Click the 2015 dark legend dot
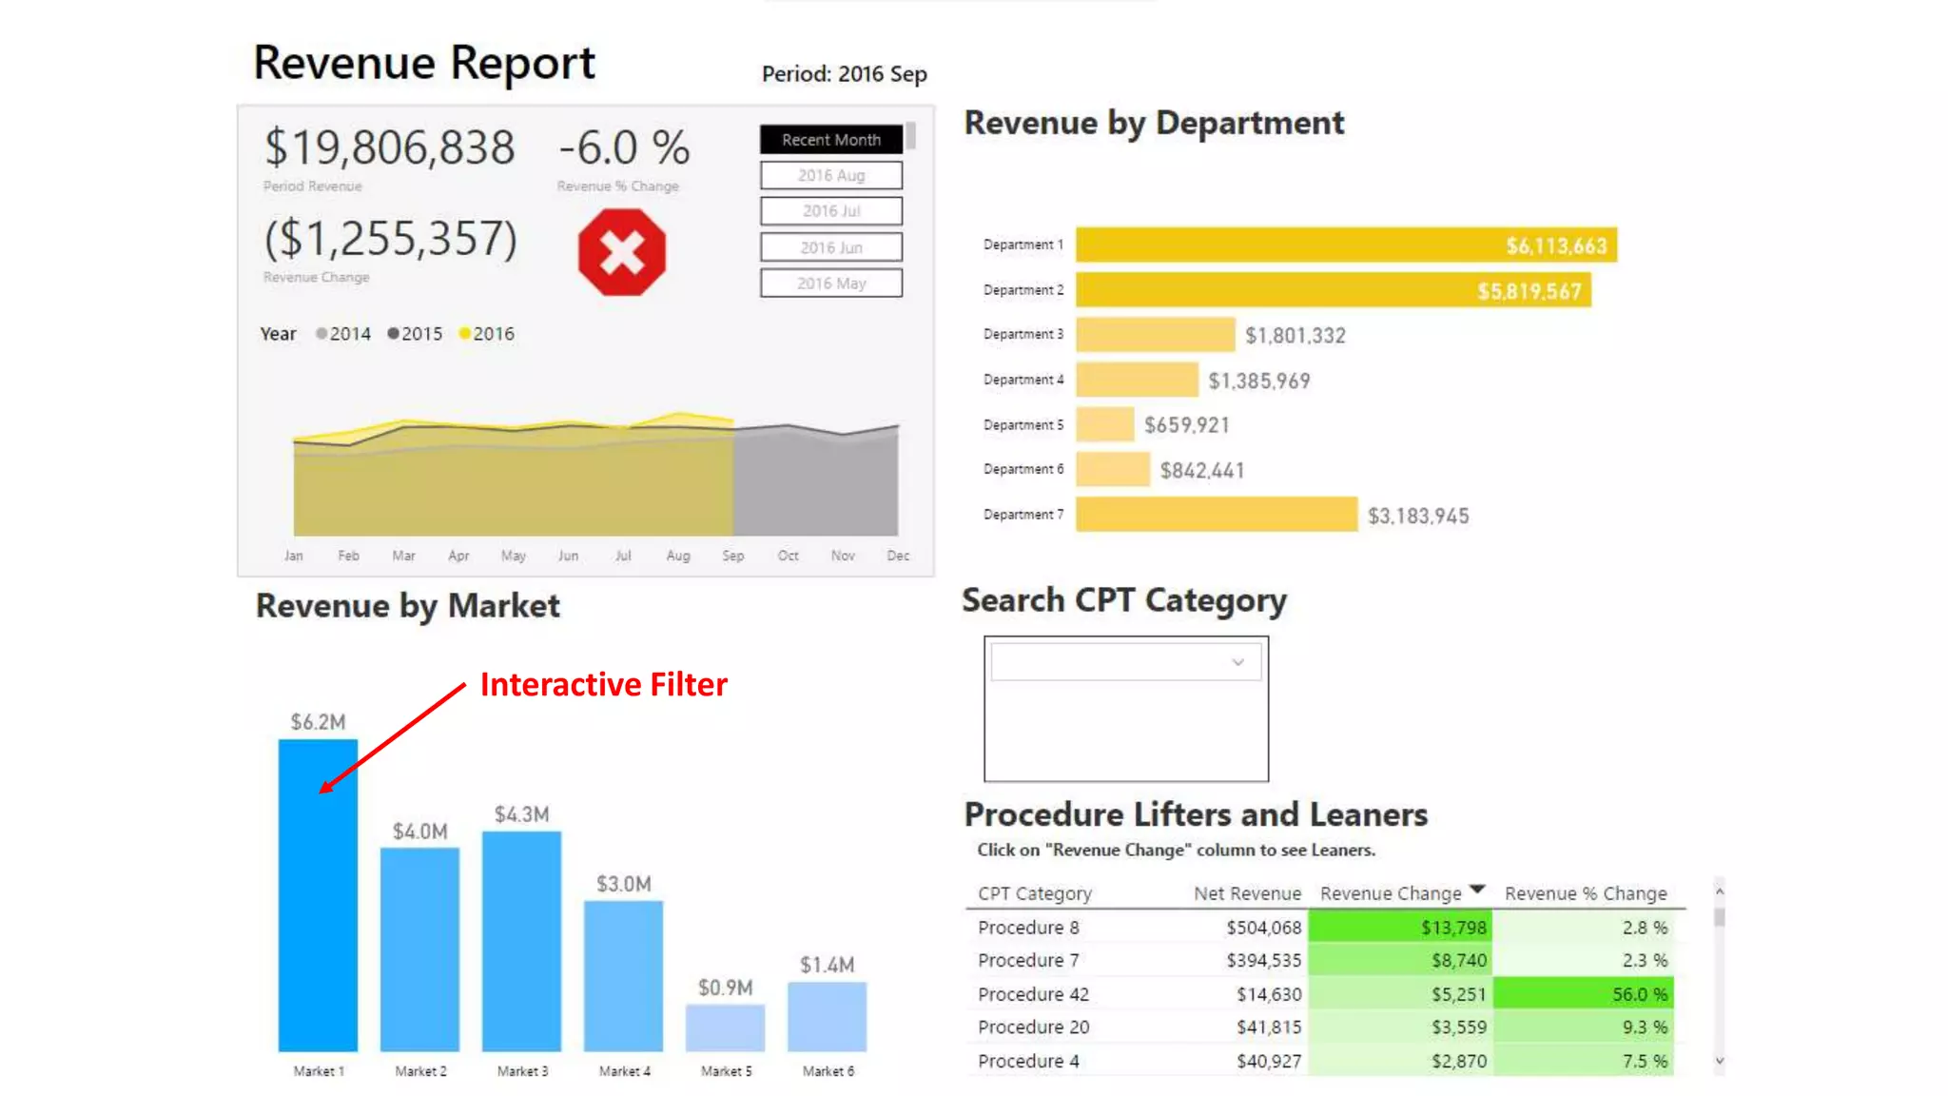 pos(393,334)
